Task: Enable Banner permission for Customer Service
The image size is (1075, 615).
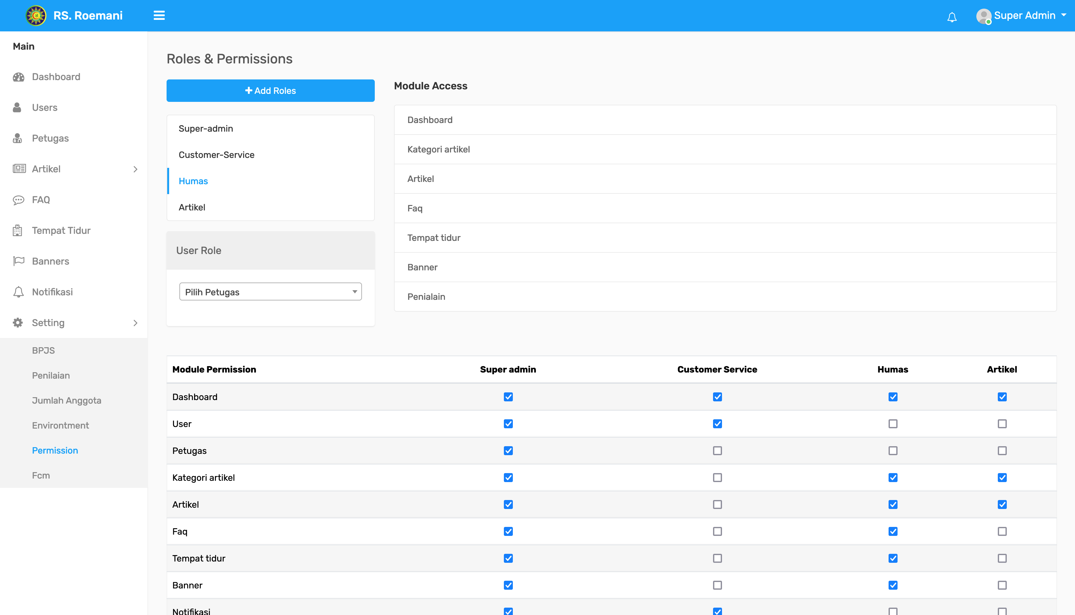Action: pos(717,585)
